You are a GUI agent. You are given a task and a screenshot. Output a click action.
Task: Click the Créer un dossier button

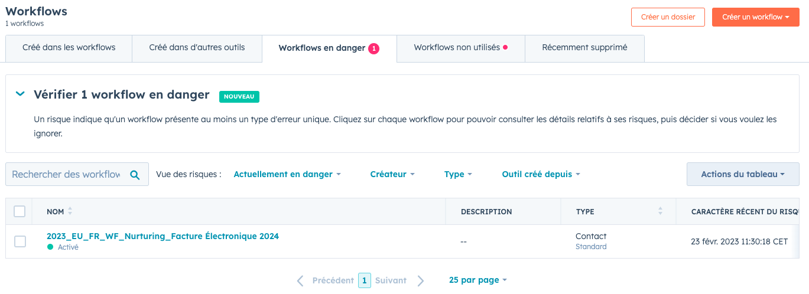pos(668,17)
